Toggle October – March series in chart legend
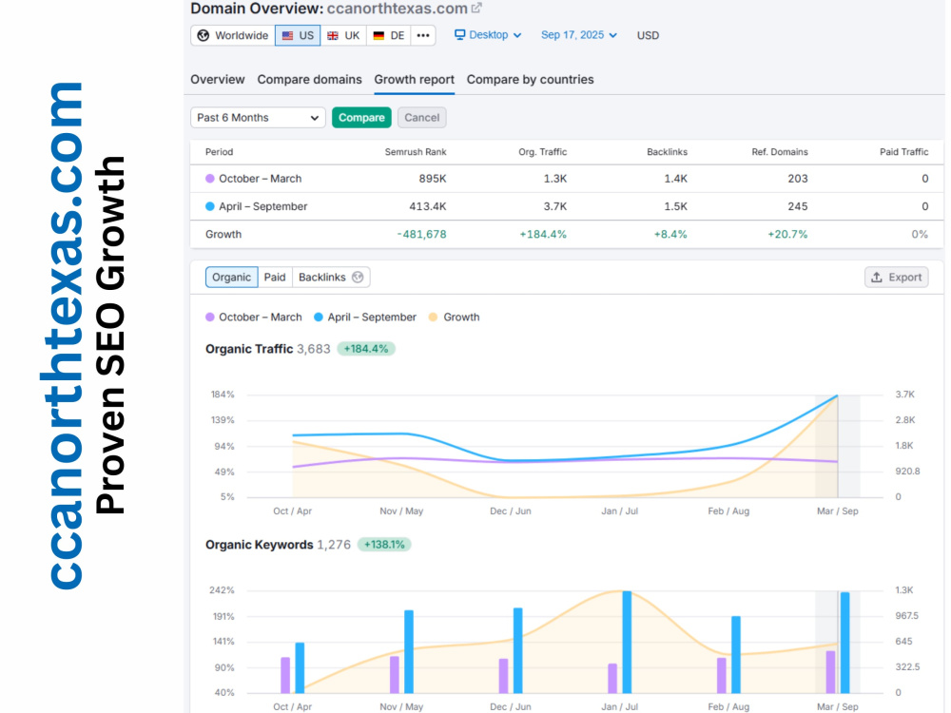This screenshot has width=951, height=713. (254, 318)
